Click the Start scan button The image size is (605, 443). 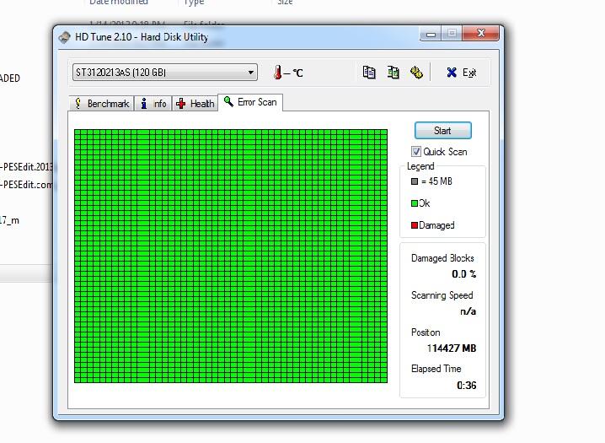(x=443, y=131)
